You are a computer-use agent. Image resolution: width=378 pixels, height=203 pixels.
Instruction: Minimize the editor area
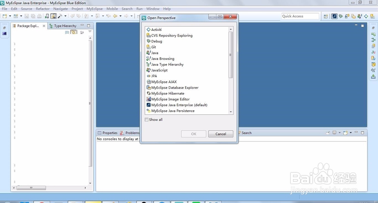pos(356,25)
